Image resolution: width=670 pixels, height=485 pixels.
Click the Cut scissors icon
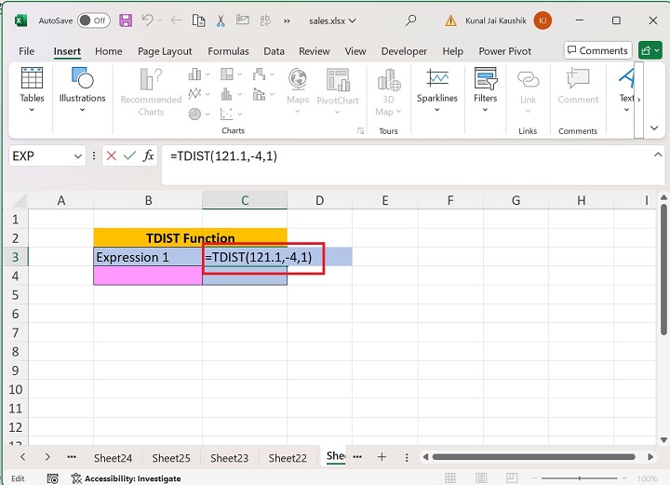pyautogui.click(x=221, y=20)
